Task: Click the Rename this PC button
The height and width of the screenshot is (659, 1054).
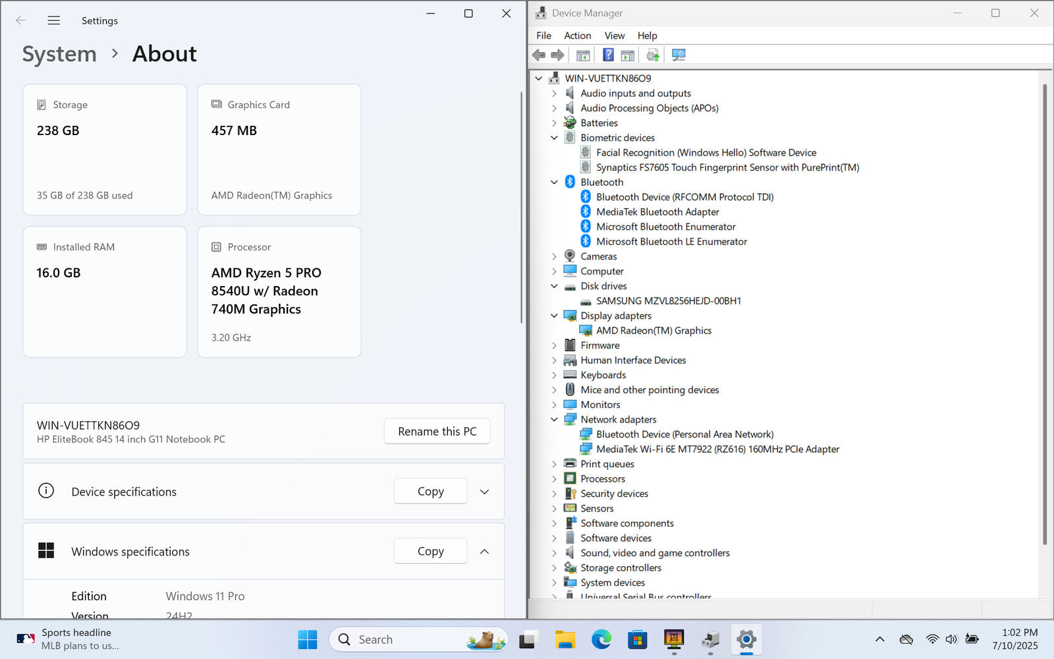Action: coord(437,432)
